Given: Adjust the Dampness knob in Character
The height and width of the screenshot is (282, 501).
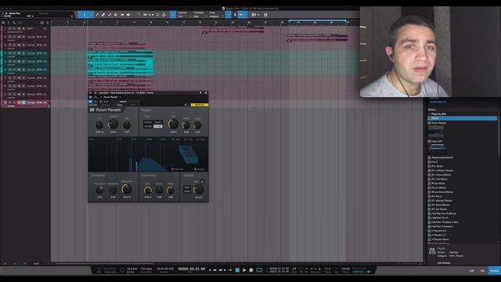Looking at the screenshot, I should (x=127, y=189).
